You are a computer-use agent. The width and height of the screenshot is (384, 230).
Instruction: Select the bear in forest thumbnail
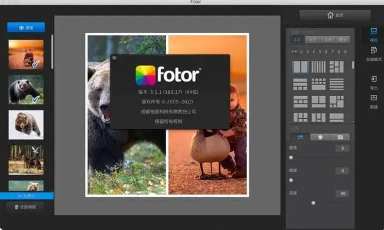[26, 90]
